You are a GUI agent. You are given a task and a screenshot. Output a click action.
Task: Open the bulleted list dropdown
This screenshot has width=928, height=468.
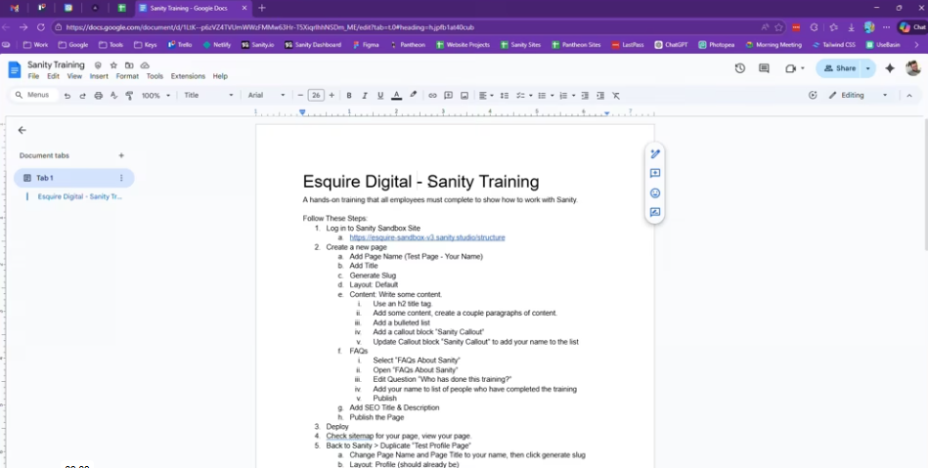[x=545, y=95]
